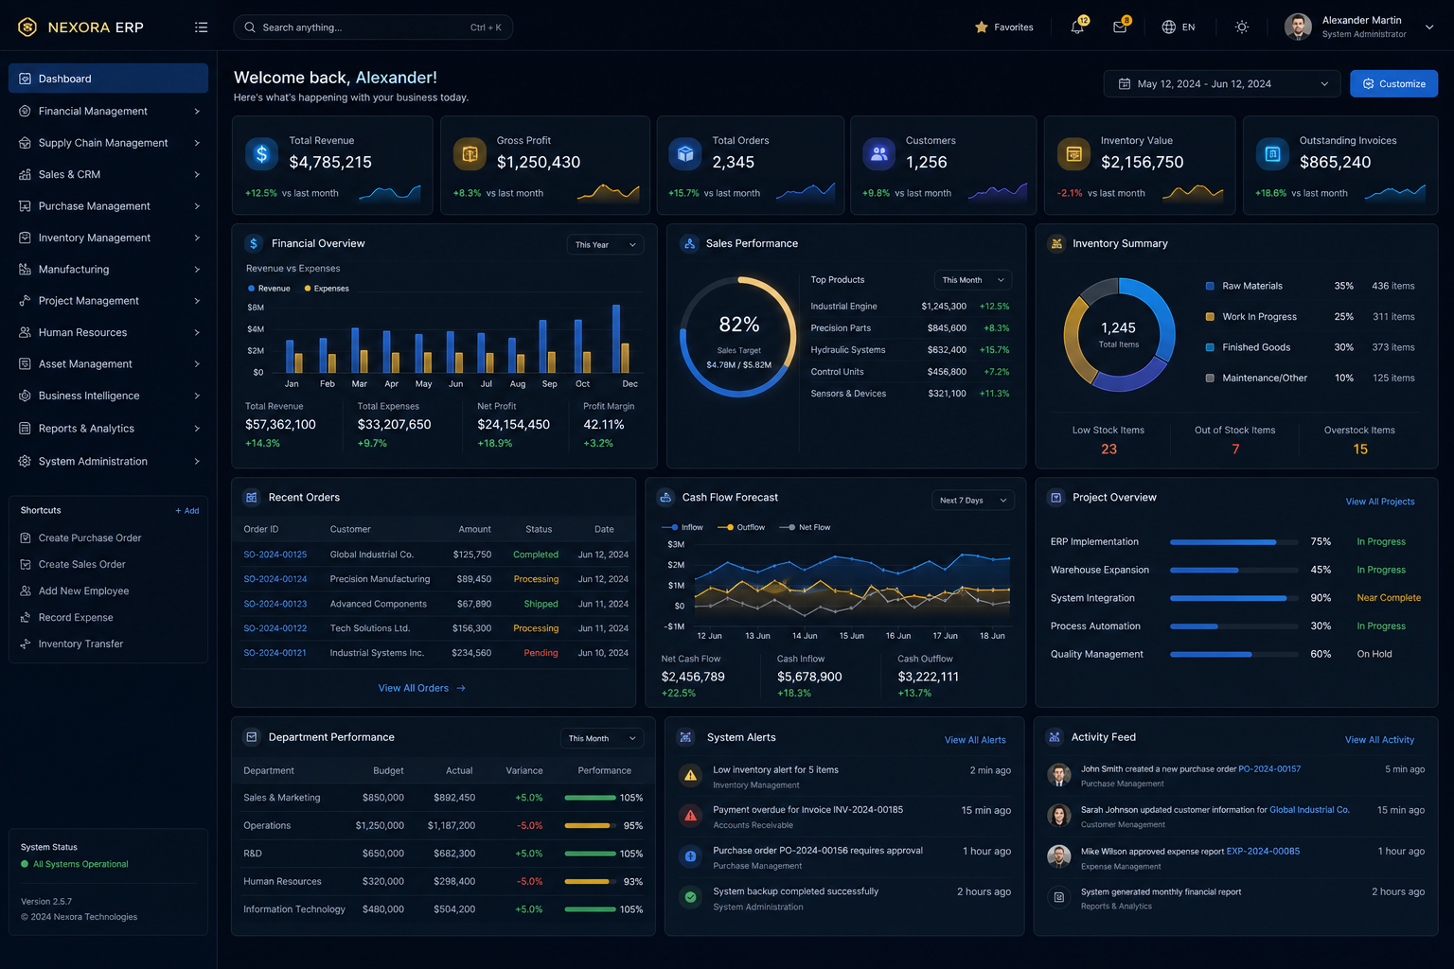This screenshot has width=1454, height=969.
Task: Click View All Alerts link
Action: pos(975,740)
